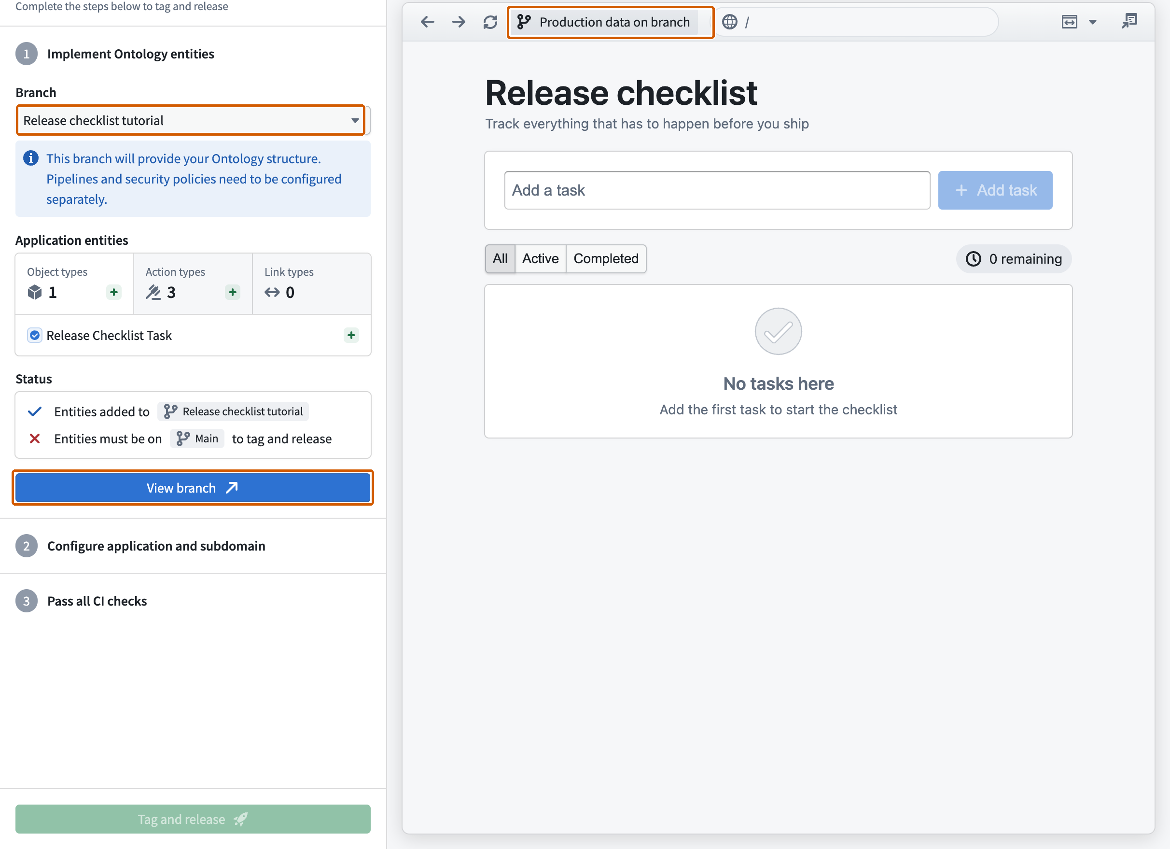Click the Release checklist tutorial tag in Status
Image resolution: width=1170 pixels, height=849 pixels.
pyautogui.click(x=233, y=411)
